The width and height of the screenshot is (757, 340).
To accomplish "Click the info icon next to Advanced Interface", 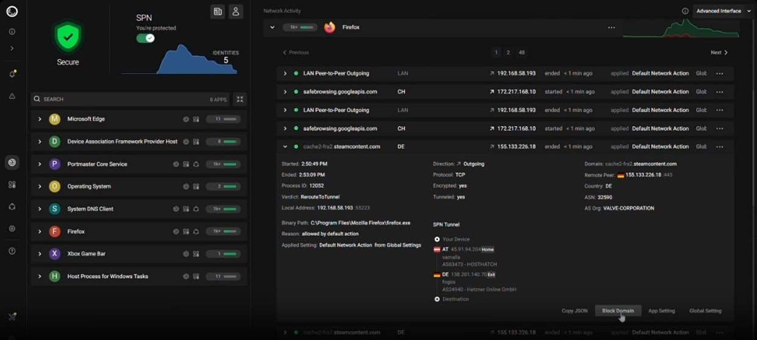I will click(685, 11).
